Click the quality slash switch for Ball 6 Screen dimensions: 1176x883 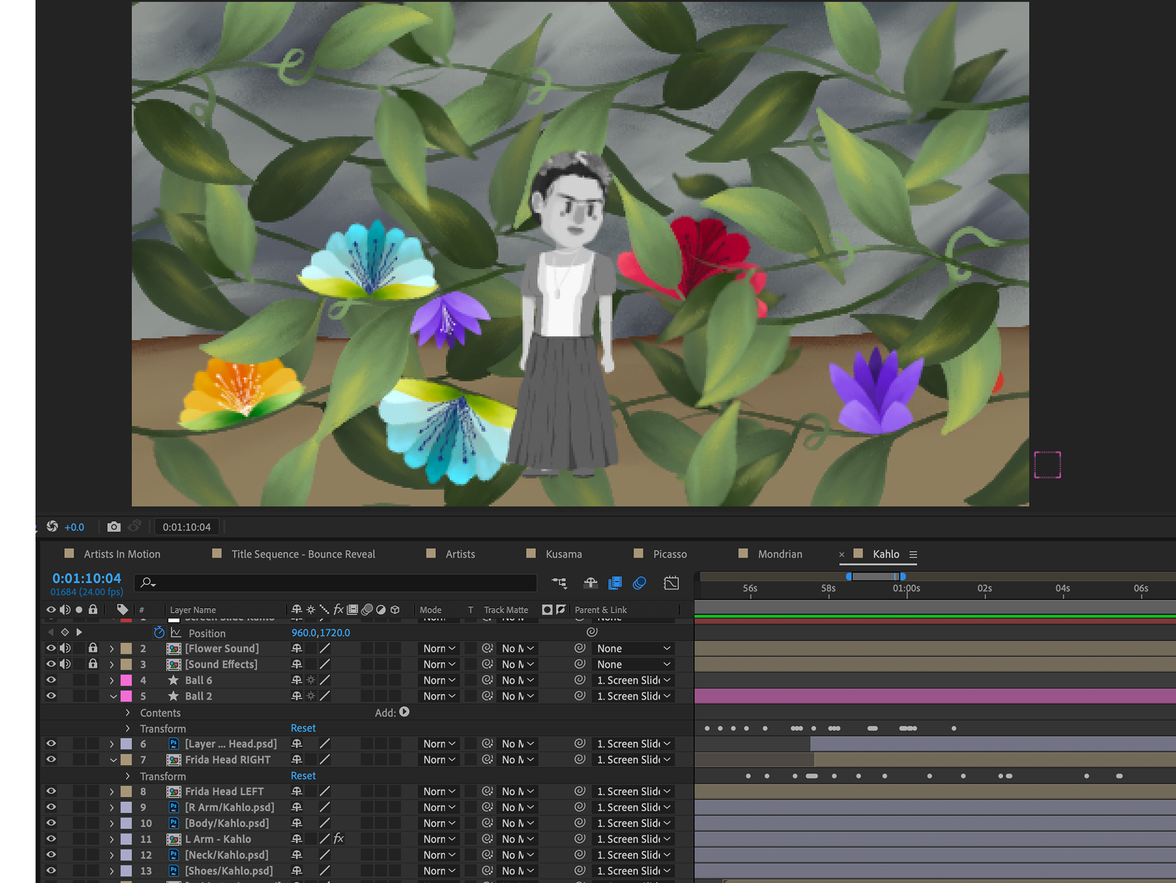coord(325,680)
